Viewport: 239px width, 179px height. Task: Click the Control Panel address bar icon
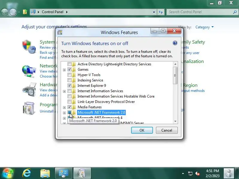[x=33, y=12]
